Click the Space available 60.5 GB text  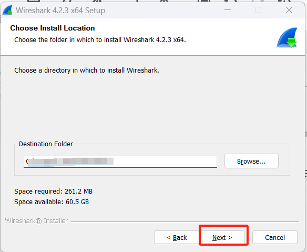point(52,202)
